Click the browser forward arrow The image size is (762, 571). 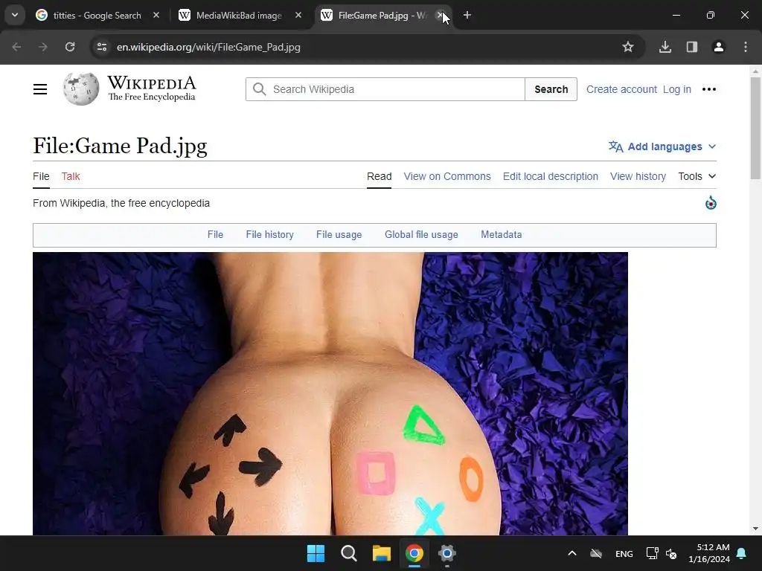click(x=43, y=47)
